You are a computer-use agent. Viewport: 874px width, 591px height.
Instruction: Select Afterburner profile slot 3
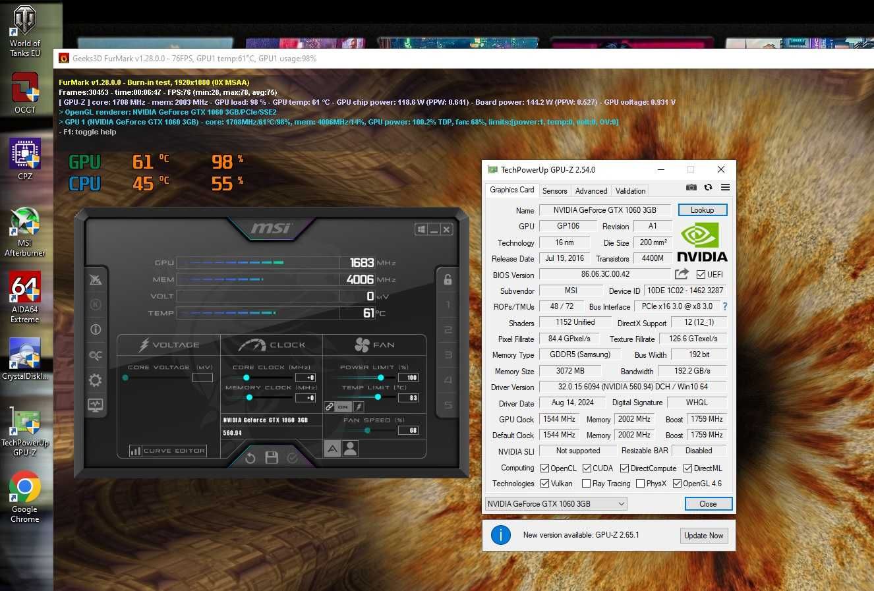pos(448,355)
